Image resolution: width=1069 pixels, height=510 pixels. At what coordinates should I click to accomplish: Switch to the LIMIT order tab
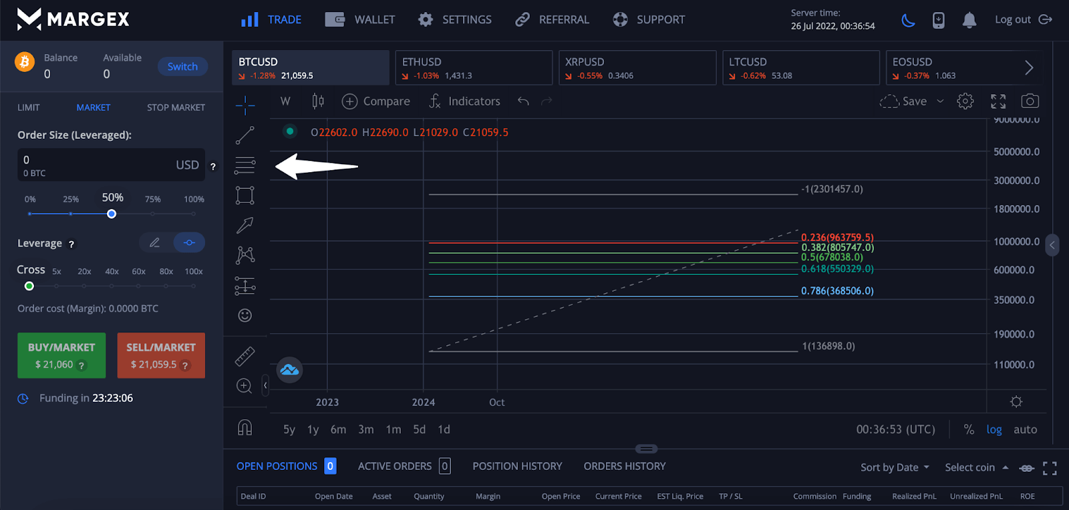point(29,107)
